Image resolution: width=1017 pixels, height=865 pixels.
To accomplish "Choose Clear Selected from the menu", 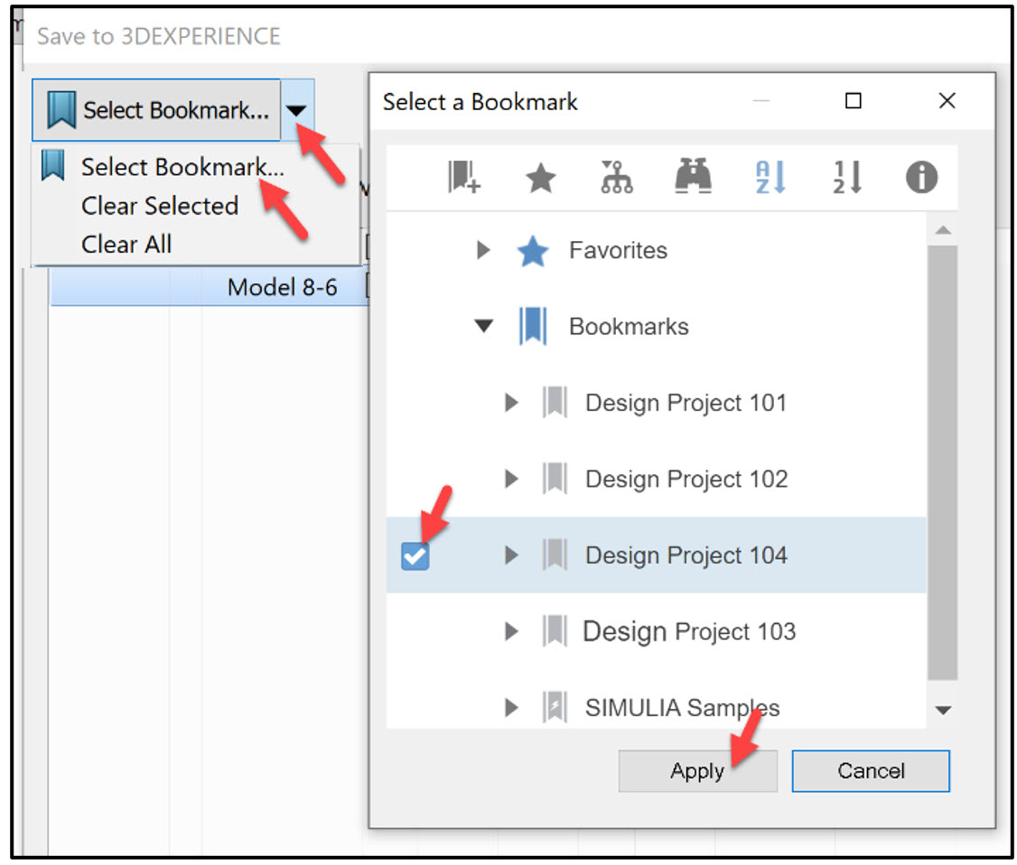I will click(x=160, y=206).
